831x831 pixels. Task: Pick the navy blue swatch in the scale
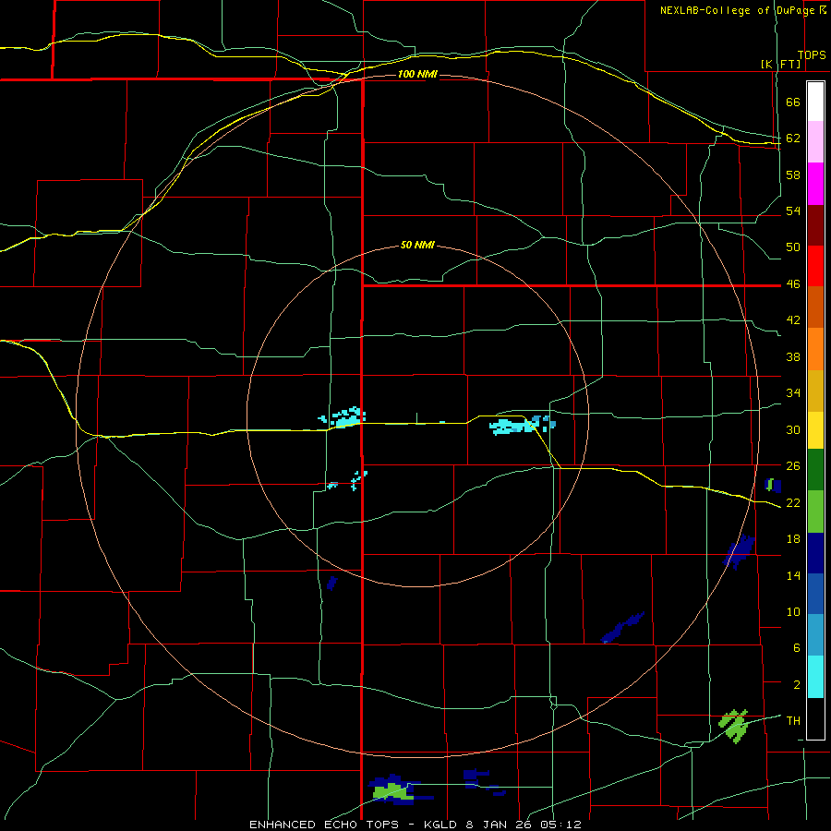[815, 553]
